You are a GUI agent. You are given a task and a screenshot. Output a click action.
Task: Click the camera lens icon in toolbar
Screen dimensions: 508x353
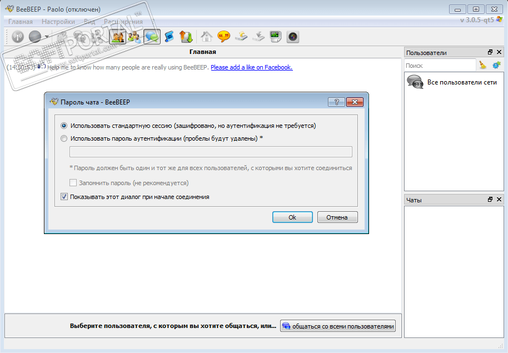[x=293, y=37]
